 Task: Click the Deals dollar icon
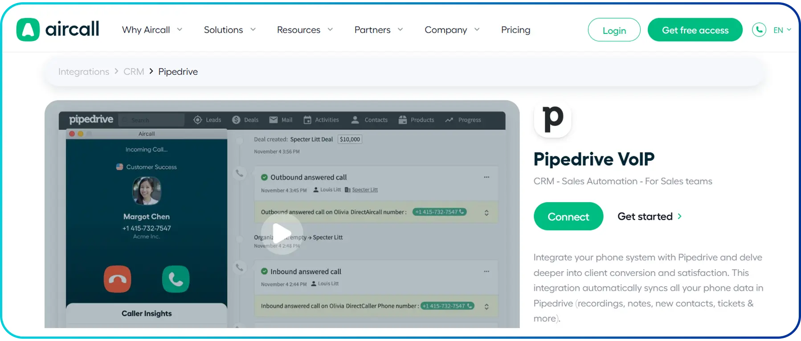(x=236, y=120)
